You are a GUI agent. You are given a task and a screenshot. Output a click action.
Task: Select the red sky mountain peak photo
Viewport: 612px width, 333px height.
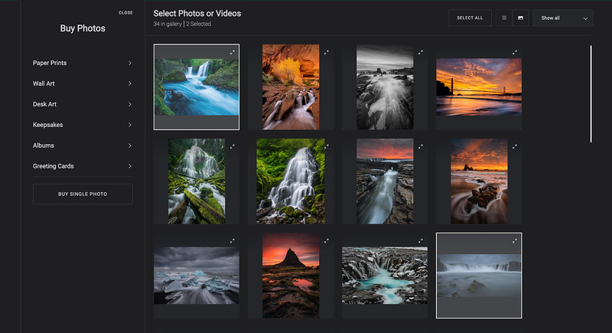pos(291,276)
